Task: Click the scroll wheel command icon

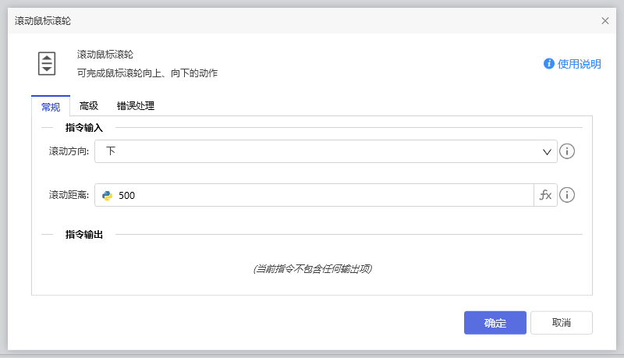Action: (48, 63)
